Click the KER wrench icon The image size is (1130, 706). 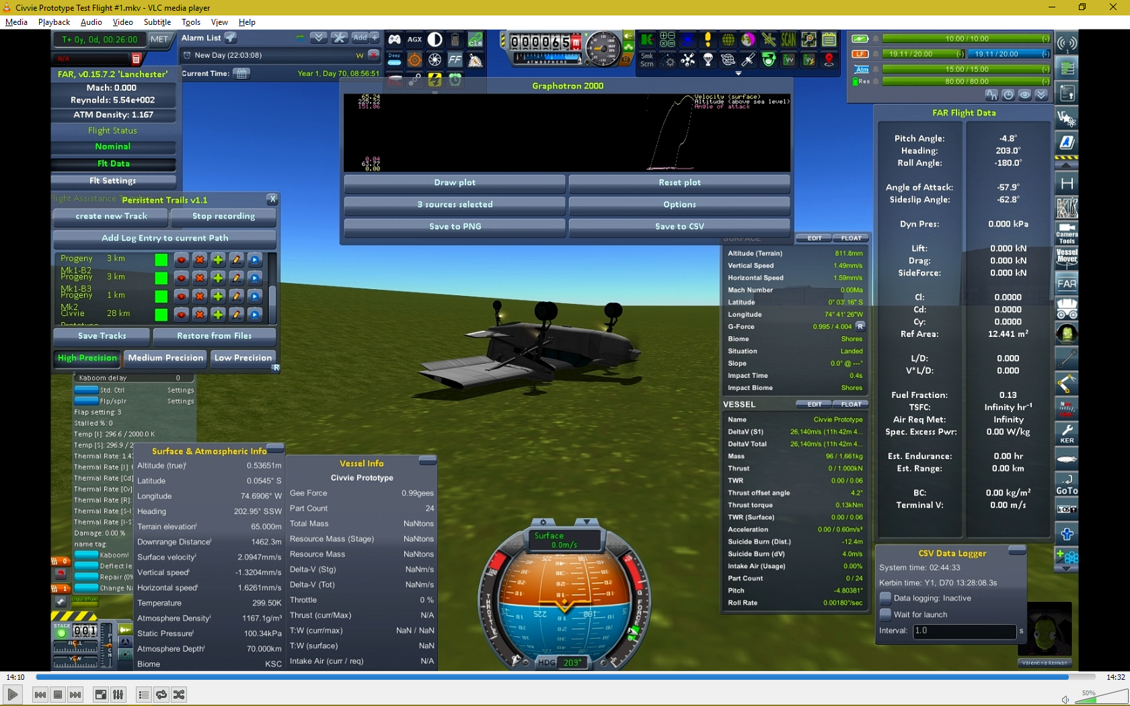coord(1067,433)
